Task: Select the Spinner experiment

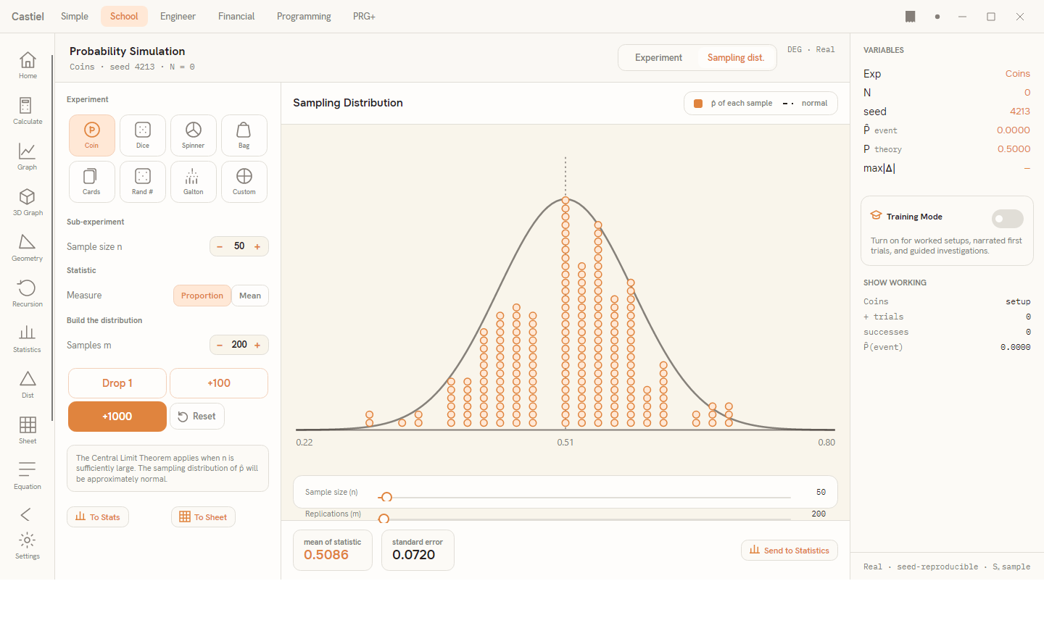Action: [x=194, y=135]
